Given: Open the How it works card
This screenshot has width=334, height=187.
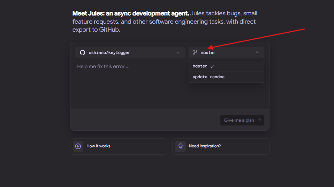Looking at the screenshot, I should click(x=119, y=146).
